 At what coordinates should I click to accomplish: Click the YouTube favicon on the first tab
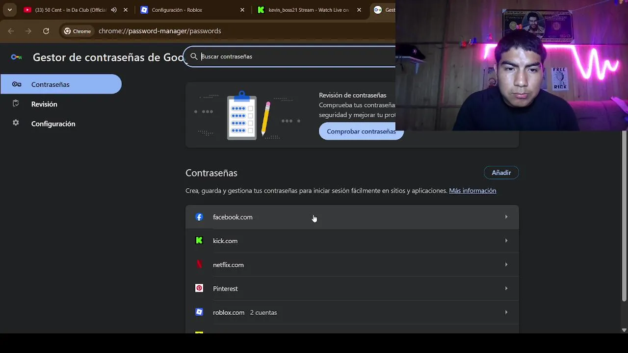pos(27,10)
